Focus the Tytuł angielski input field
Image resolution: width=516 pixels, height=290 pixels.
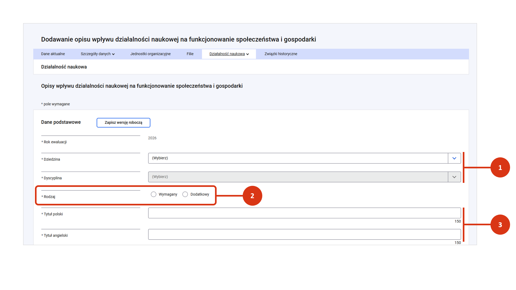304,234
